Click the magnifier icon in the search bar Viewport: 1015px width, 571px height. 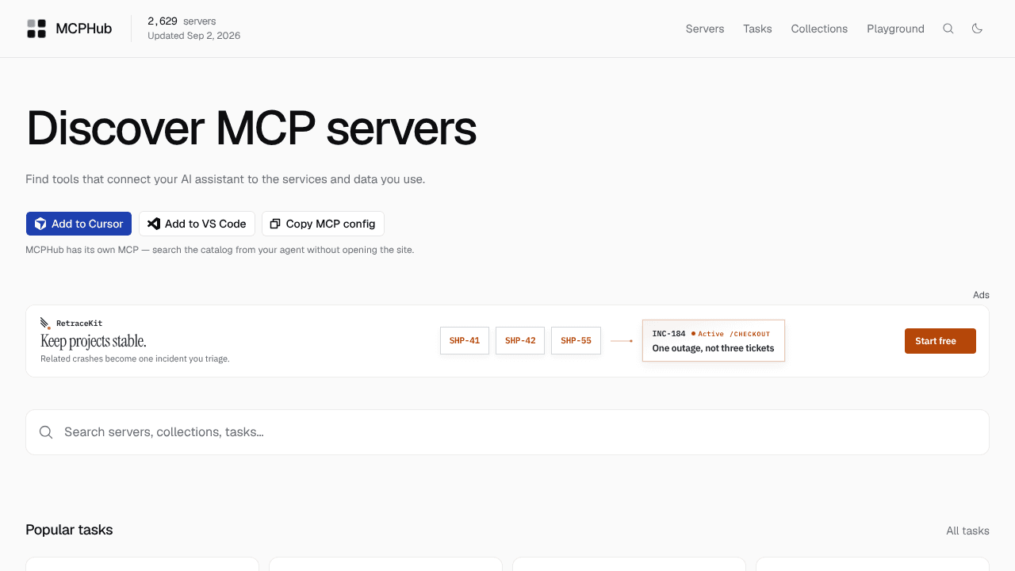tap(46, 432)
